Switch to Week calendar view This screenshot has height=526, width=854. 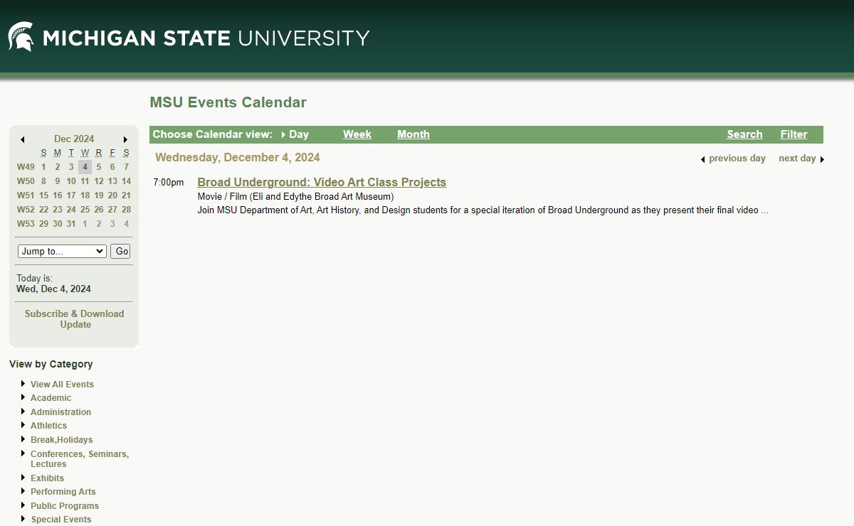tap(357, 134)
